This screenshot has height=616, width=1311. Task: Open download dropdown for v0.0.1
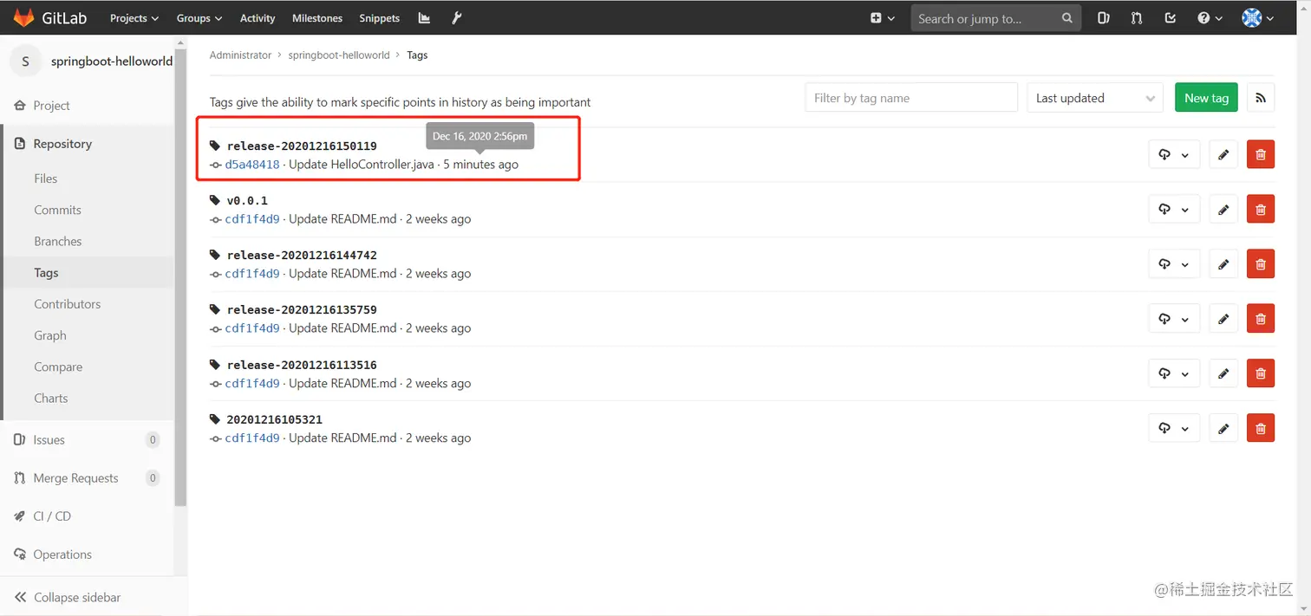pyautogui.click(x=1174, y=209)
